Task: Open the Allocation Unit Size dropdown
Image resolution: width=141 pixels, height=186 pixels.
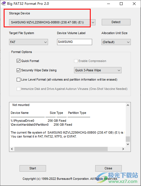Action: (116, 42)
